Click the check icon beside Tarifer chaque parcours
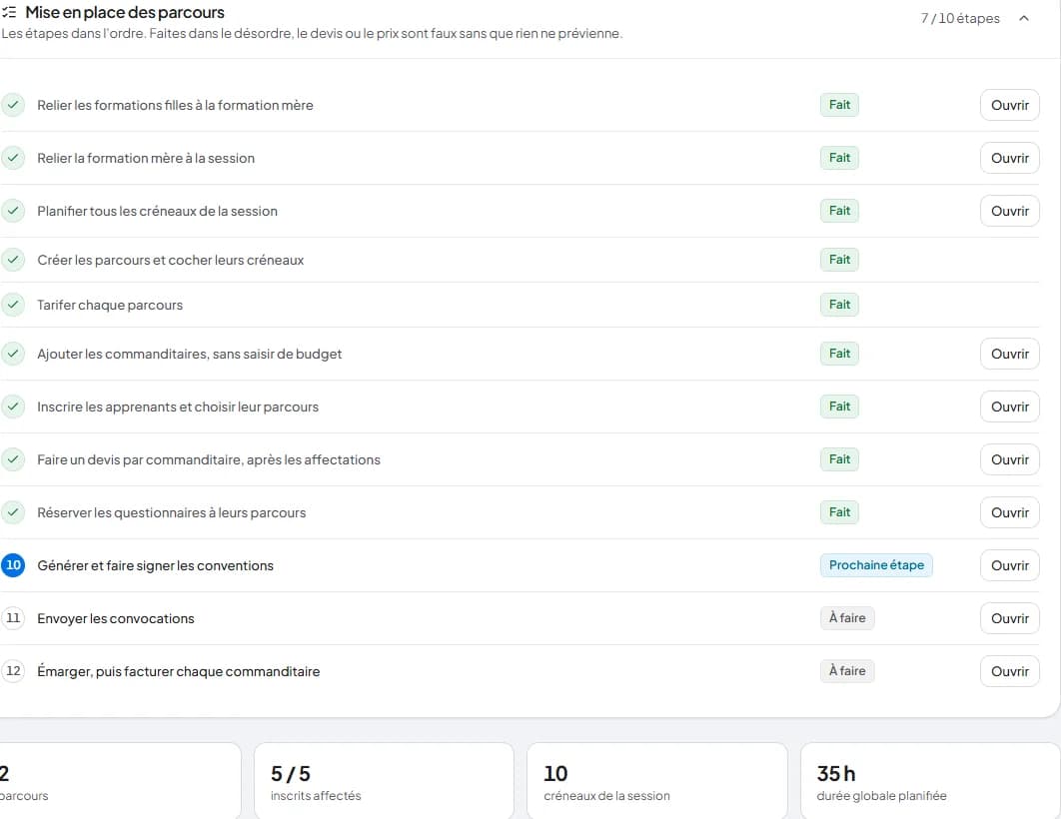The image size is (1061, 819). [13, 305]
